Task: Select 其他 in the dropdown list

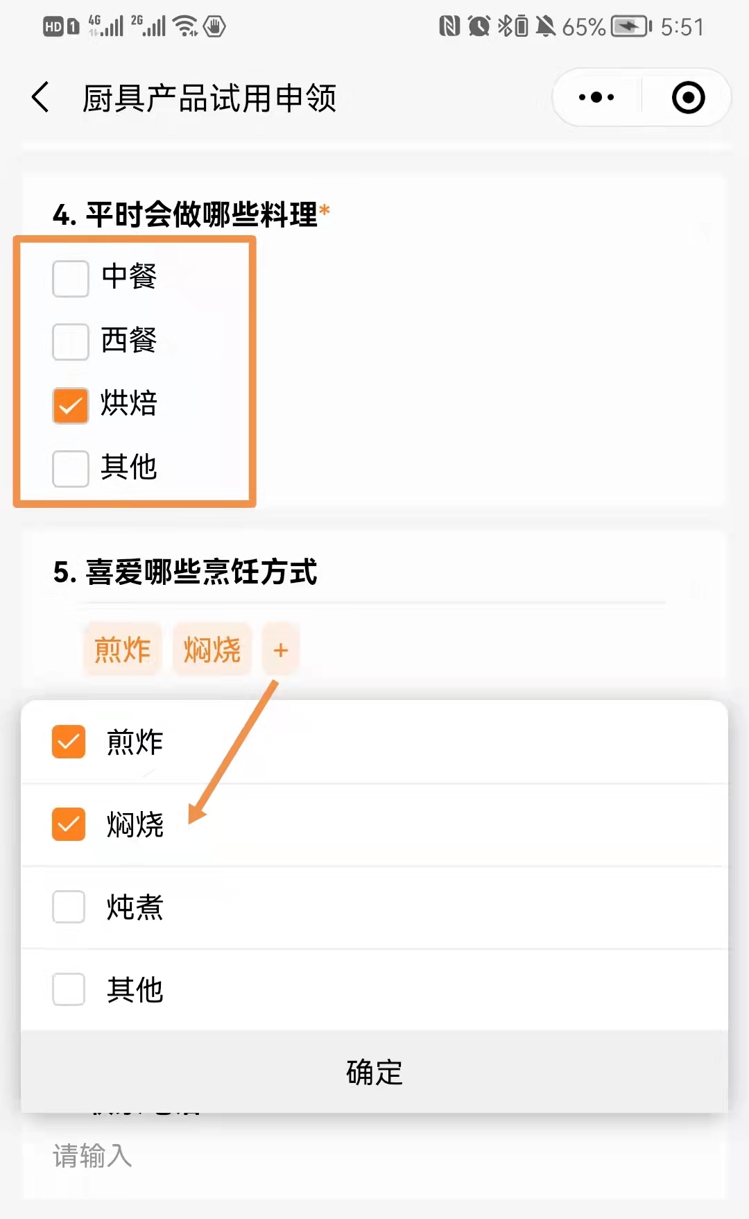Action: pos(69,989)
